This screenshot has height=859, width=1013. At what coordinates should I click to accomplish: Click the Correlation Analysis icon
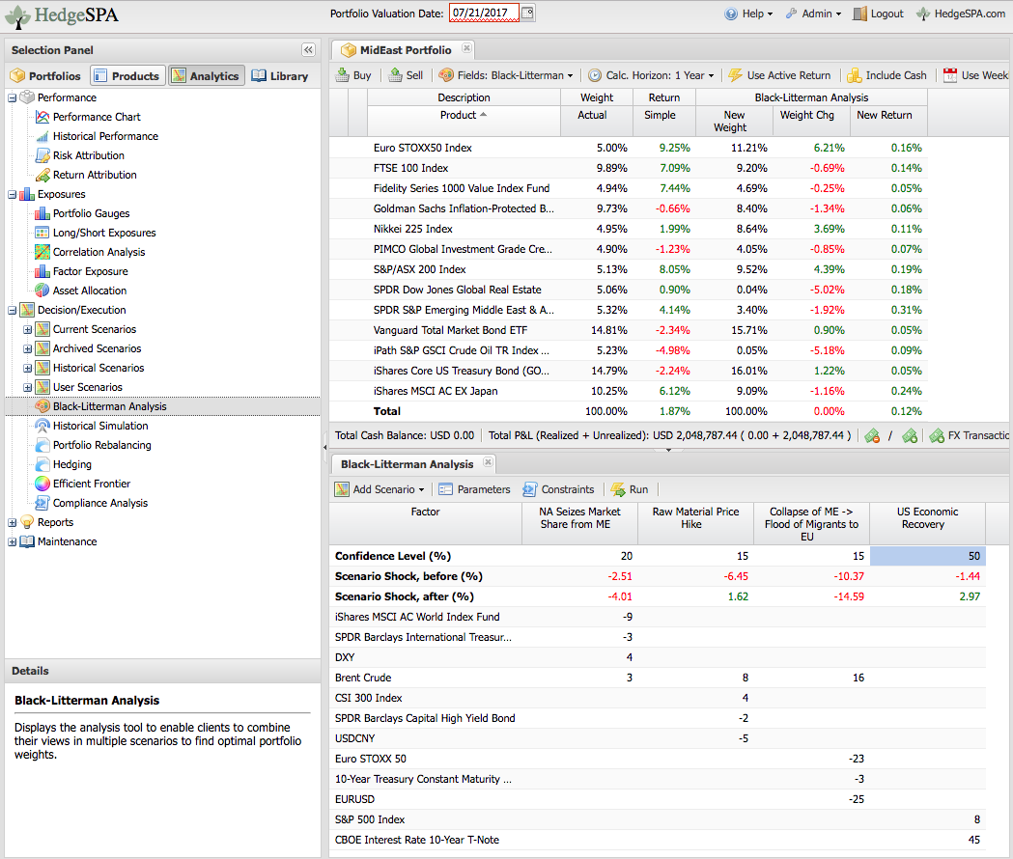tap(42, 253)
